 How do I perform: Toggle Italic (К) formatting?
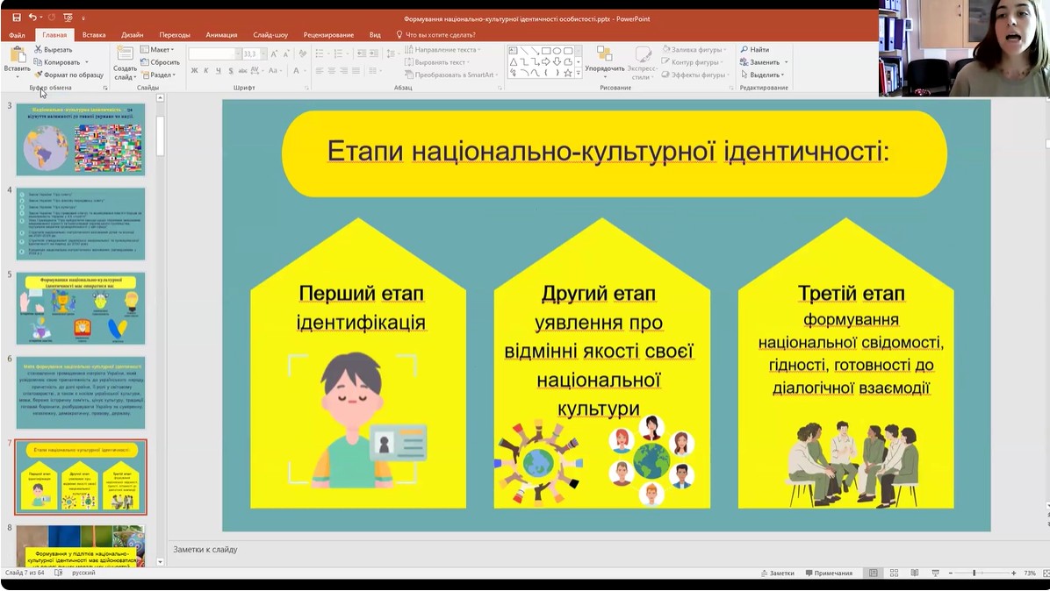206,70
